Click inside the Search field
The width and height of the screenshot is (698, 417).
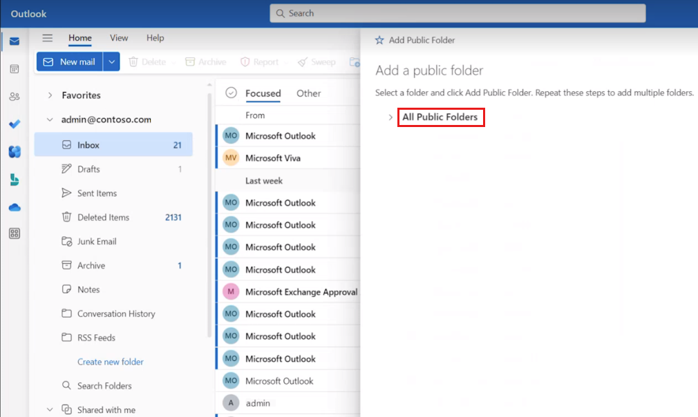tap(458, 12)
